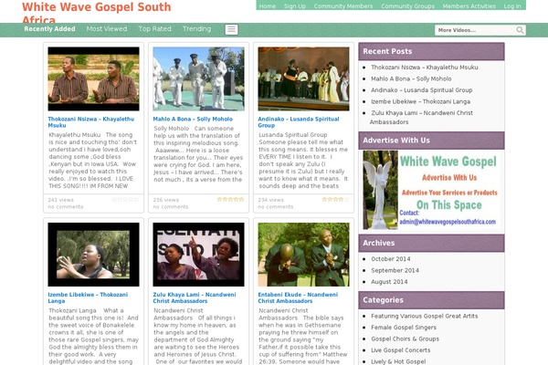This screenshot has width=548, height=365.
Task: Click the title Zulu Khaya Lami - Ncandweni Christ Ambassadors in the video card
Action: click(x=195, y=297)
